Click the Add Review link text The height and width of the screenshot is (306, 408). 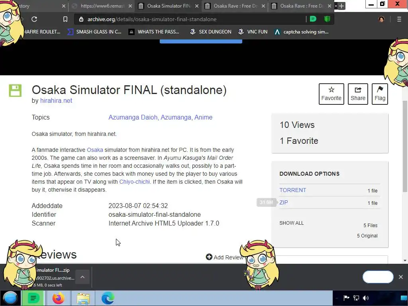pos(228,257)
